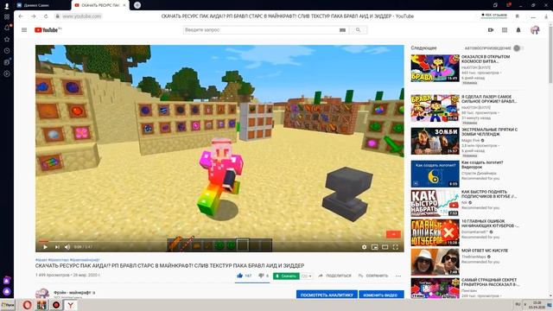Toggle the autoplay switch
The image size is (553, 311).
click(x=518, y=48)
